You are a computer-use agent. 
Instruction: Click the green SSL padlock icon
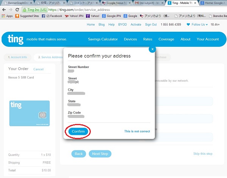coord(25,10)
